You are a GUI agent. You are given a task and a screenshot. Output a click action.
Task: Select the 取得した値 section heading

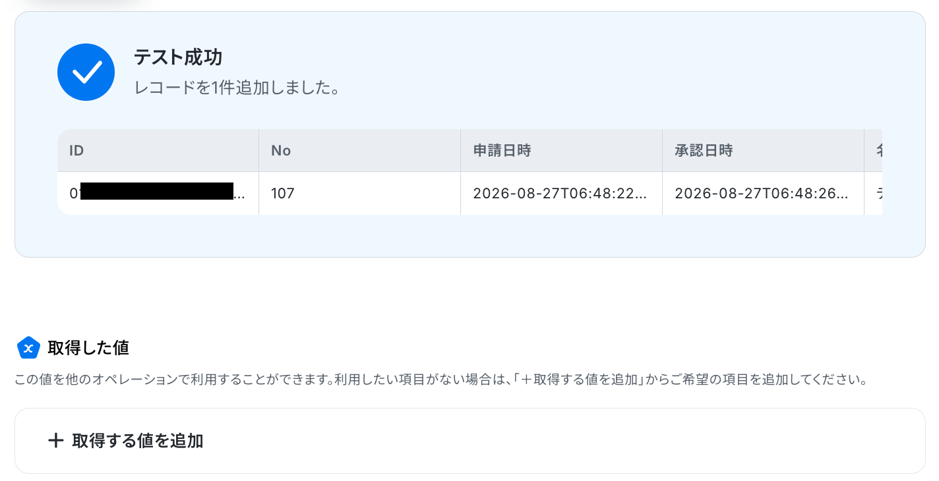pyautogui.click(x=88, y=348)
